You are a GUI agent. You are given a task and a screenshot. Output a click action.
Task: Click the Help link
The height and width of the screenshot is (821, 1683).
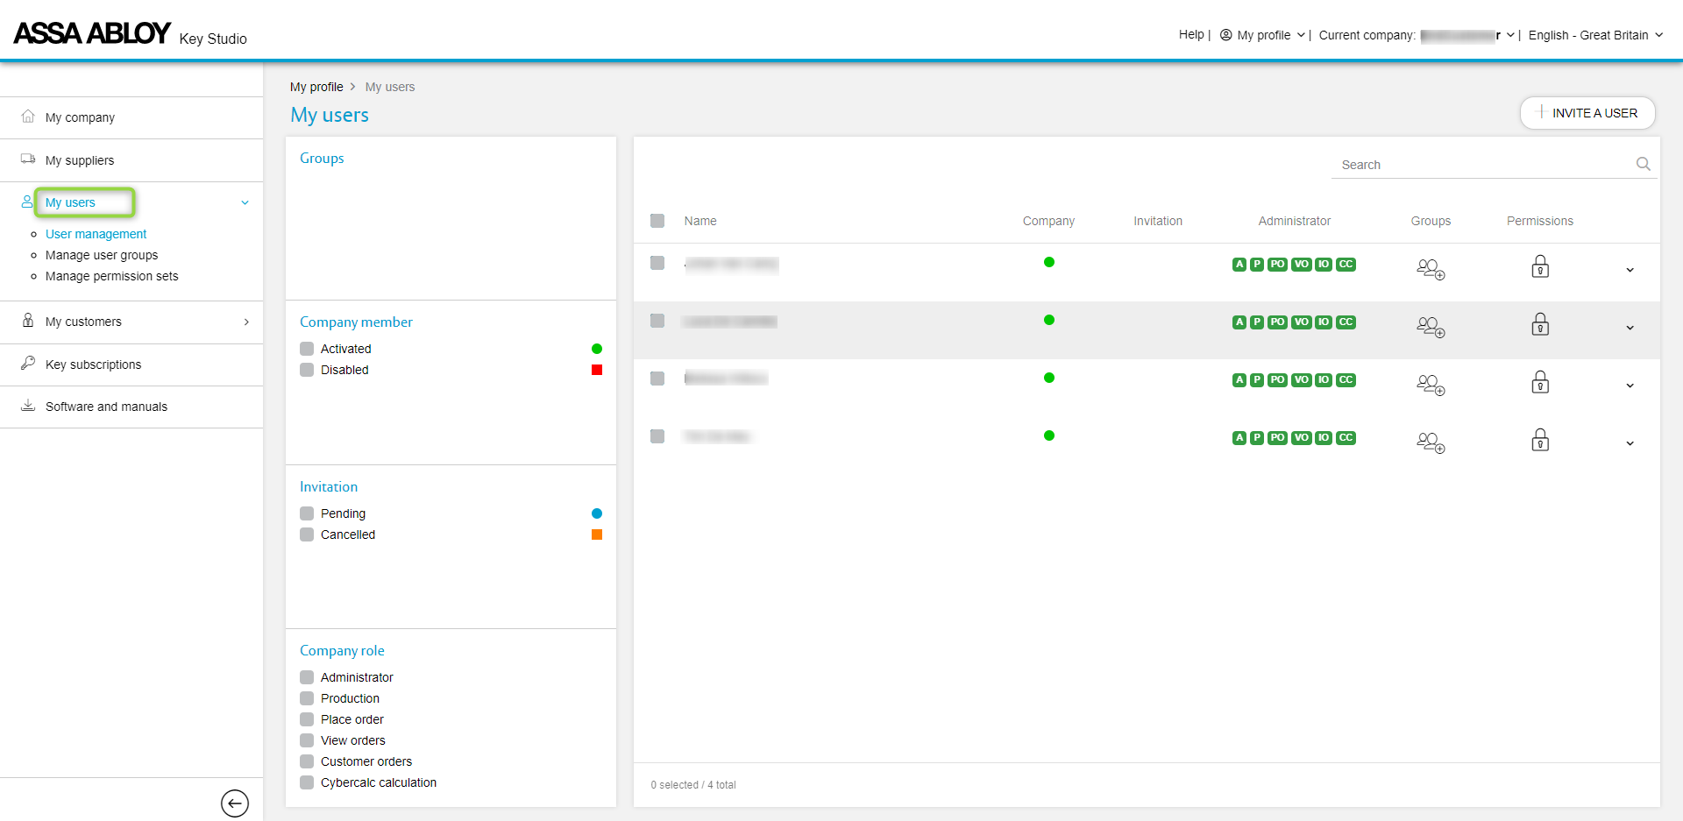click(1191, 34)
